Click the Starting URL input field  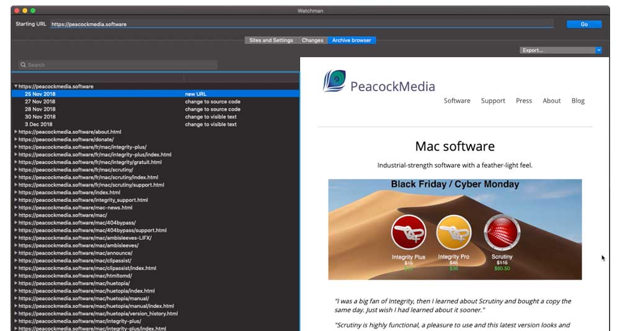click(301, 24)
